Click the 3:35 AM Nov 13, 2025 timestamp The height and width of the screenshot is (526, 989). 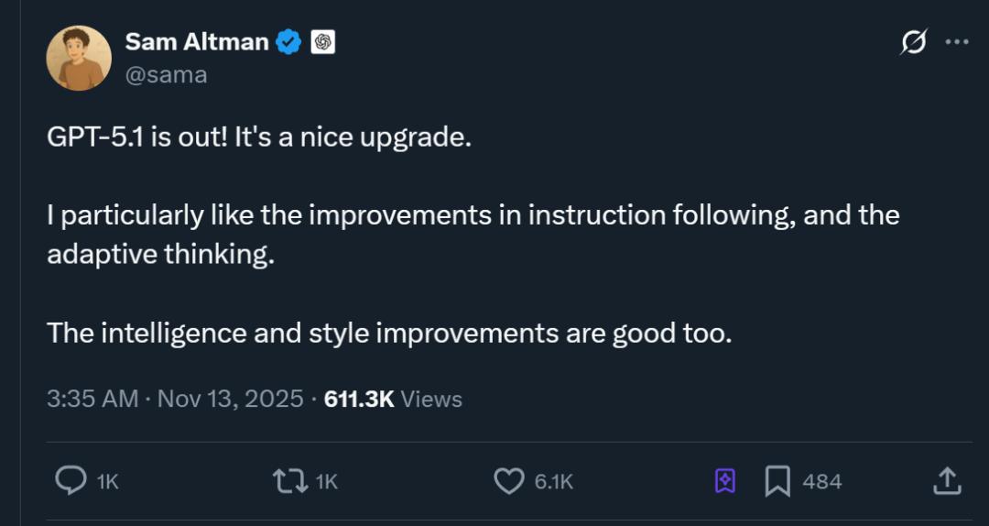tap(175, 399)
